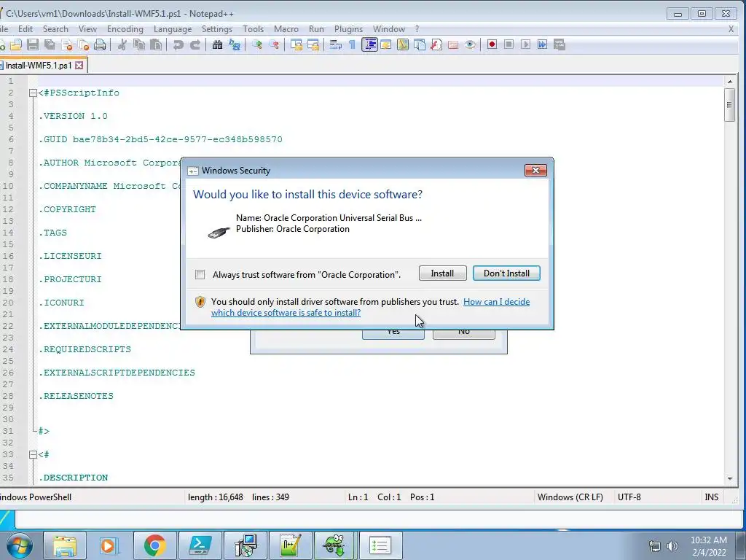The image size is (746, 560).
Task: Click the scrollbar up arrow in editor
Action: [730, 82]
